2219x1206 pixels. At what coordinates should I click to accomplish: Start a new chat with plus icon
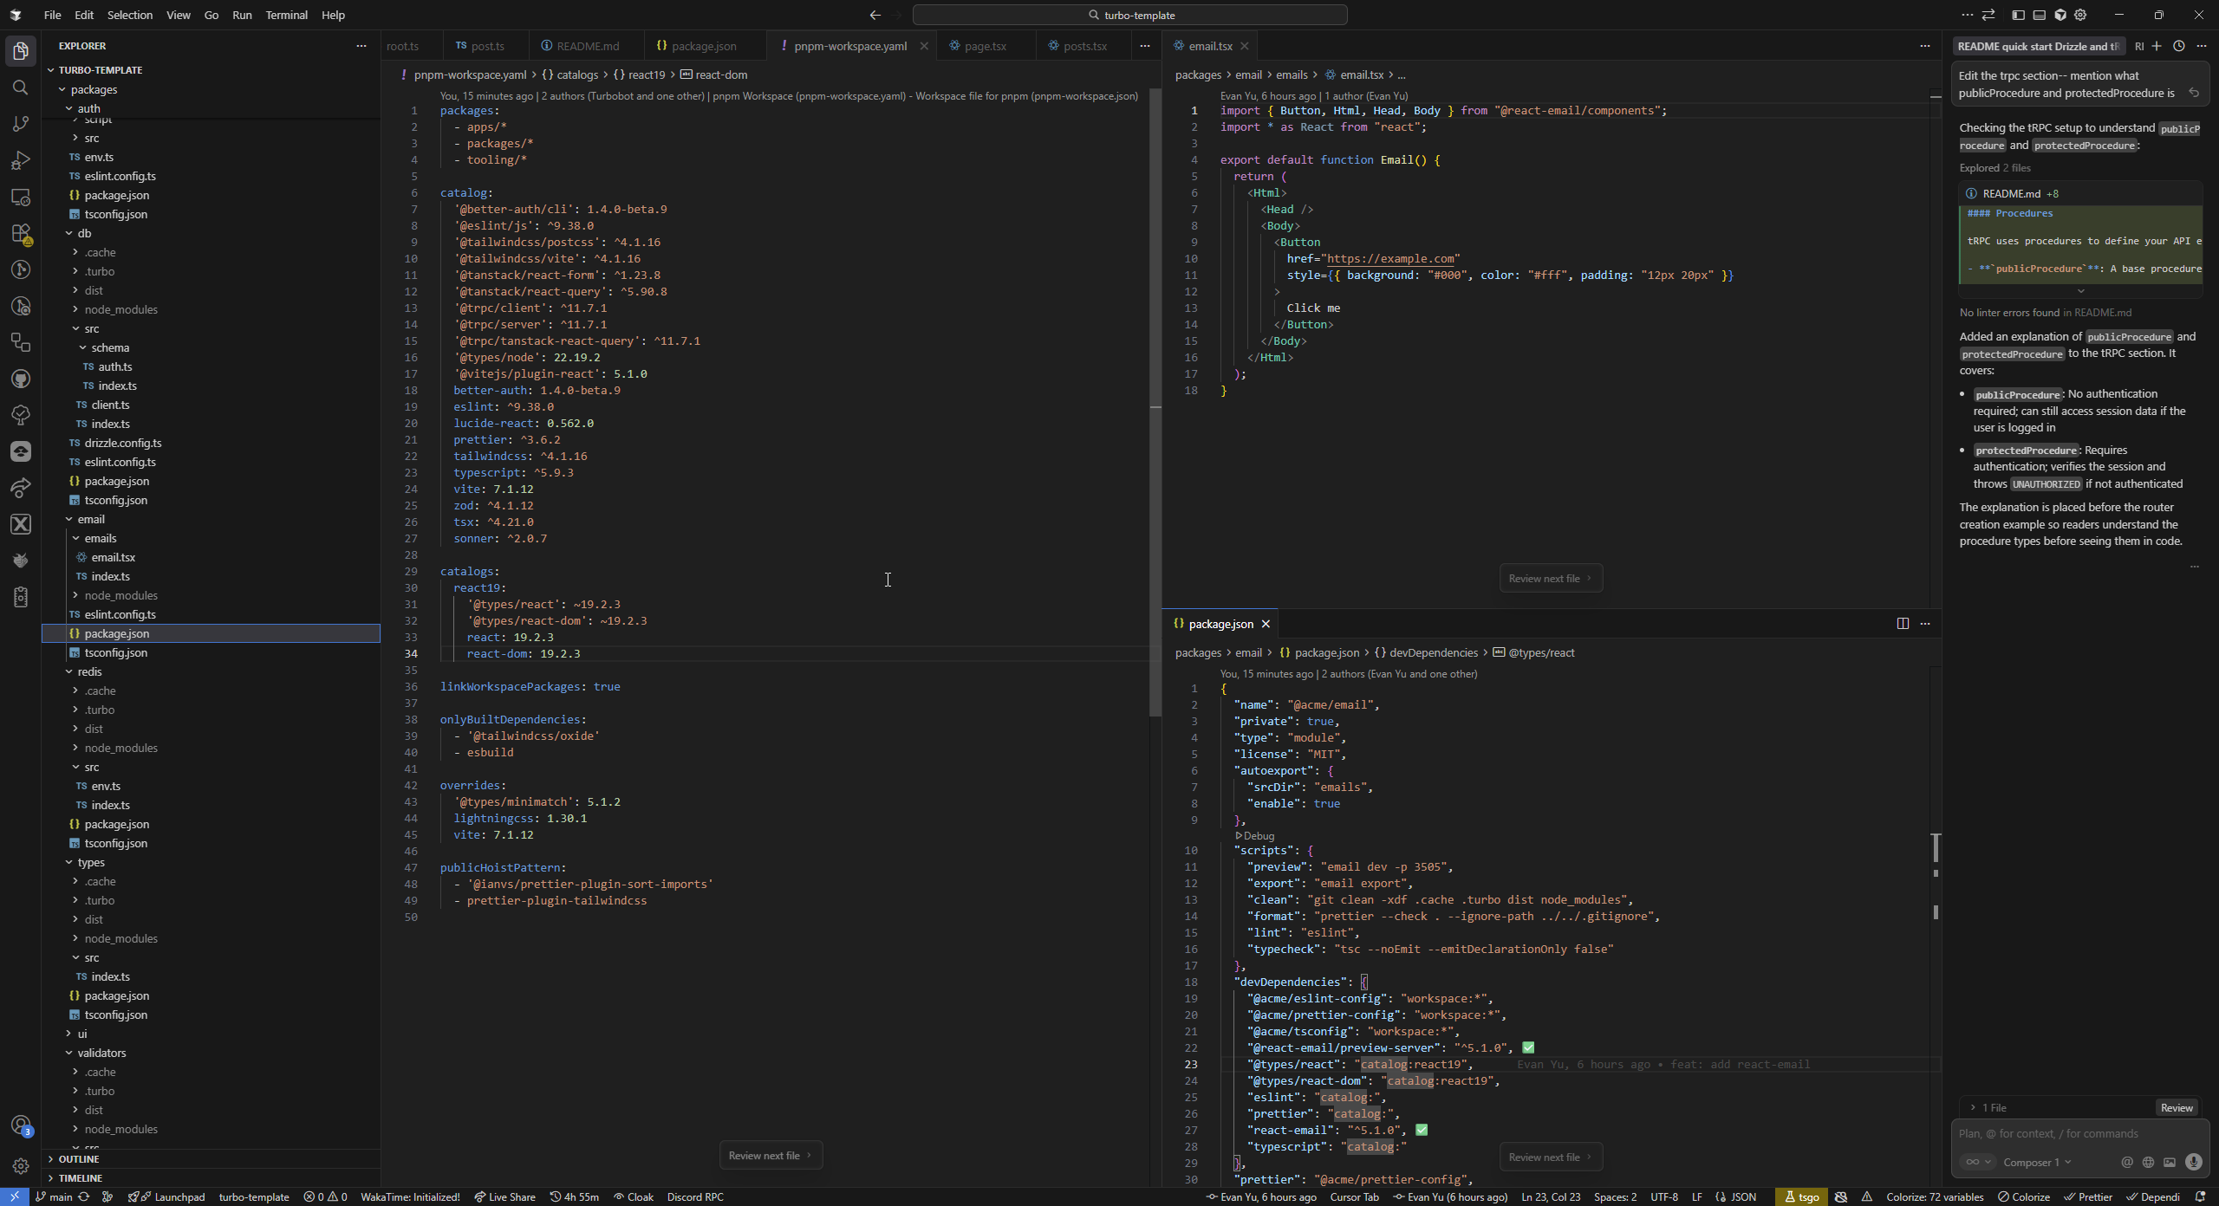(2157, 46)
